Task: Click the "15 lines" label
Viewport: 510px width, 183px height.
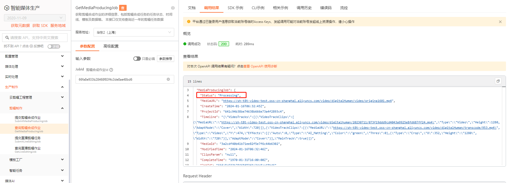Action: 195,81
